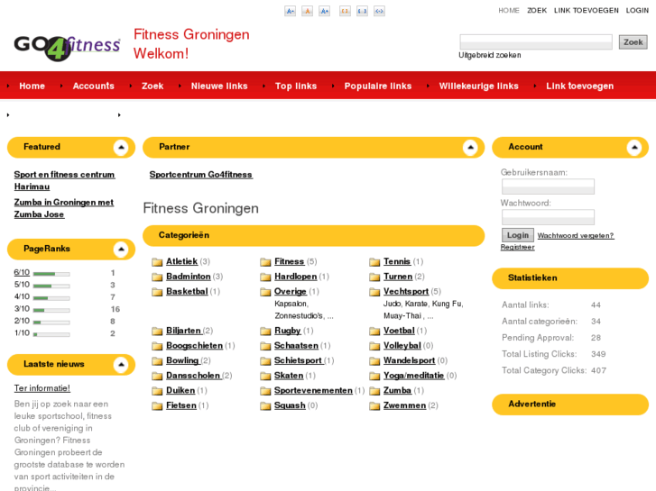
Task: Open the Atletiek category folder icon
Action: 157,262
